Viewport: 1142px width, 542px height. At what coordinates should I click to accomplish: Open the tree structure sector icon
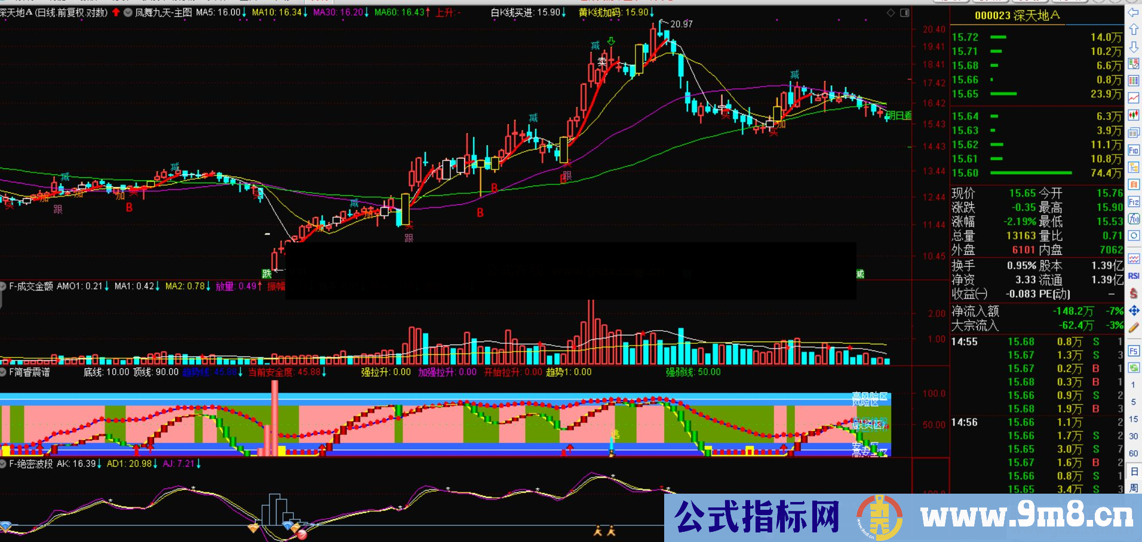click(1133, 167)
